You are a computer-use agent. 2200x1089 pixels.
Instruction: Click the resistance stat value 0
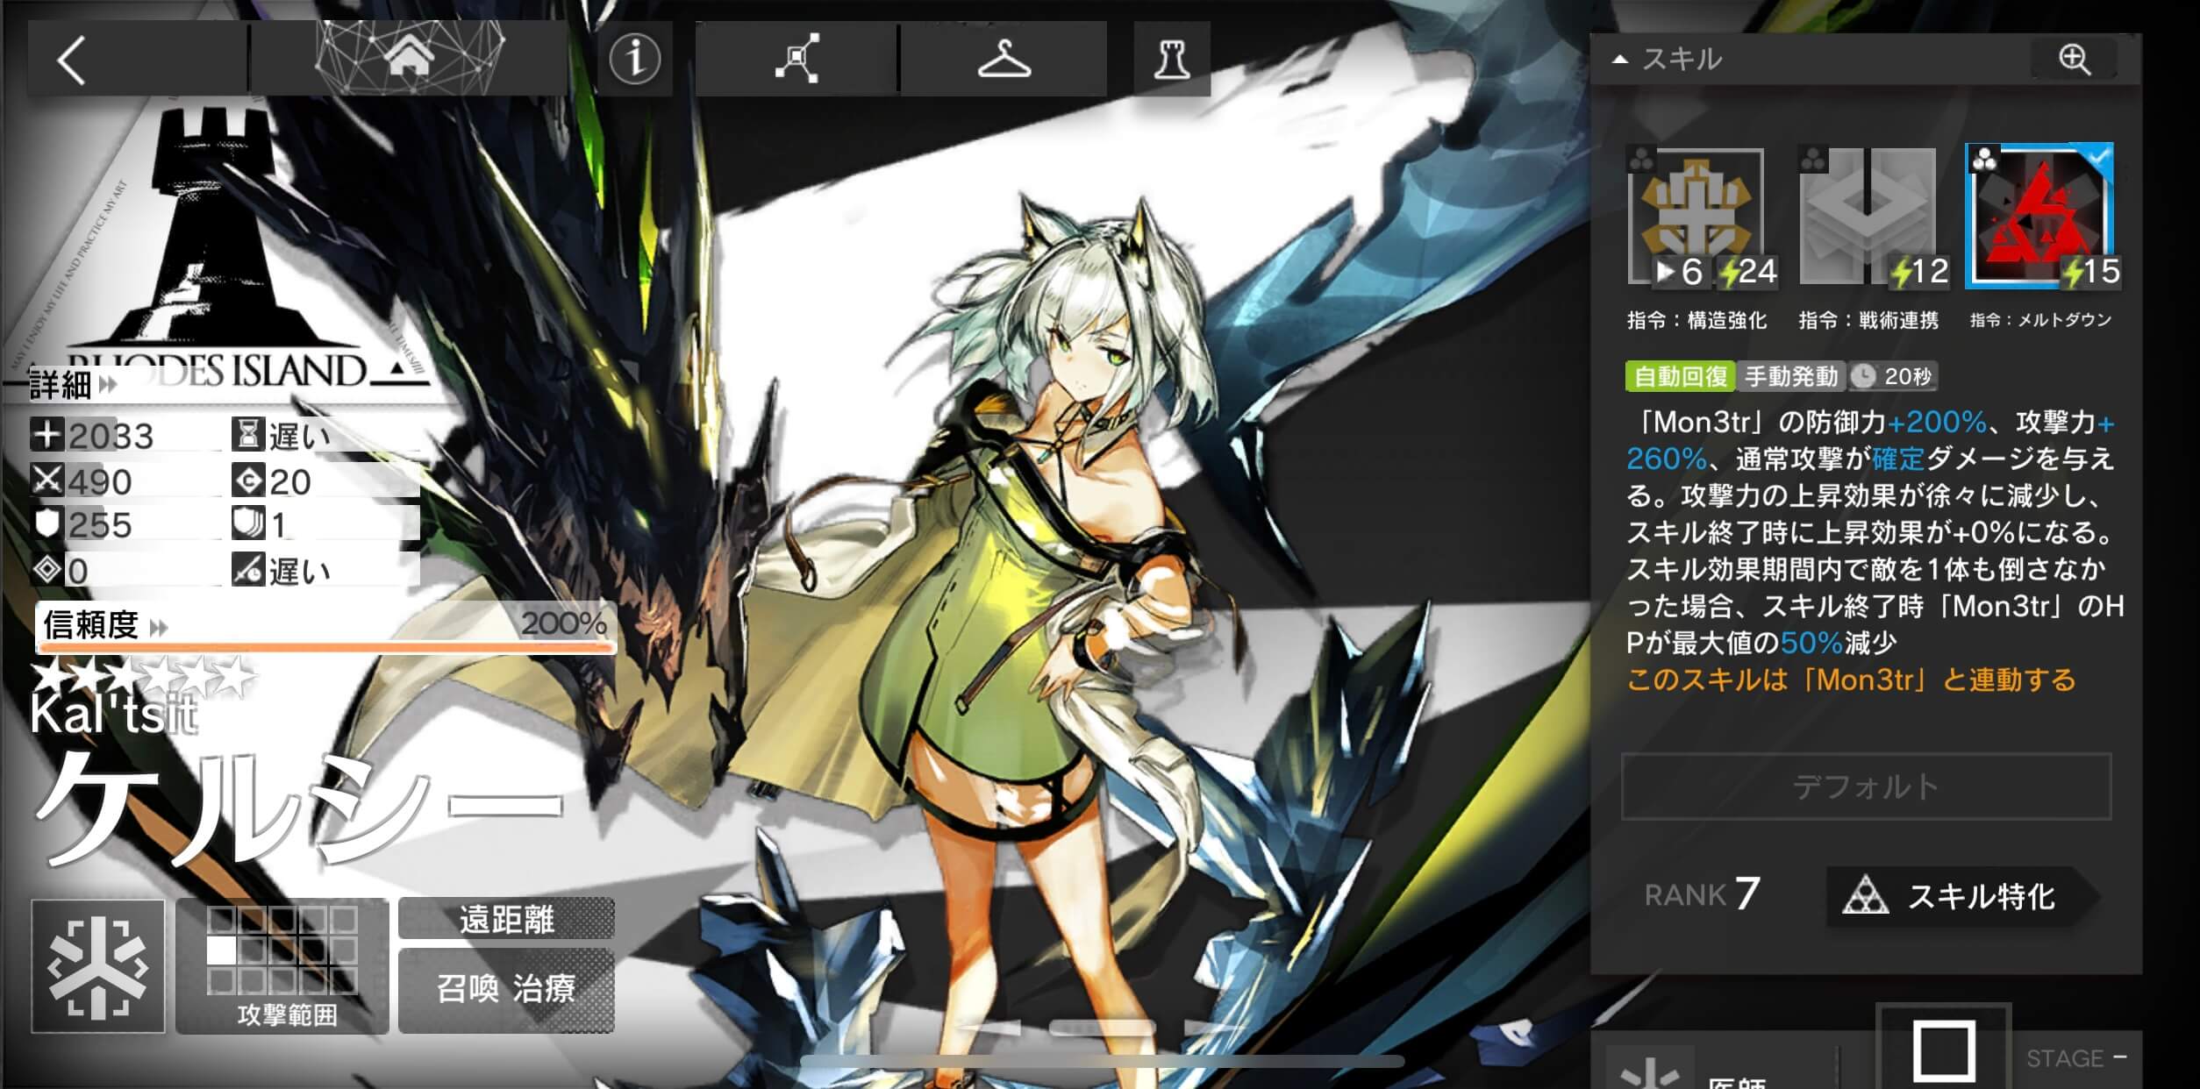pos(78,571)
